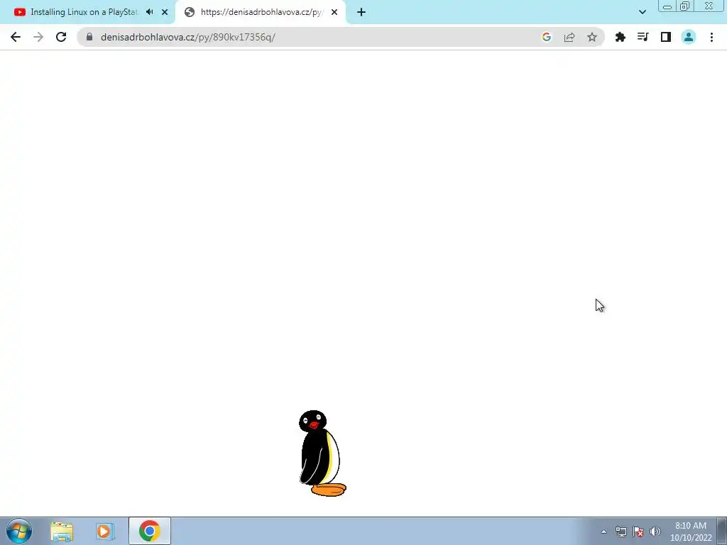Image resolution: width=727 pixels, height=545 pixels.
Task: Open the Google icon in the address bar
Action: coord(547,37)
